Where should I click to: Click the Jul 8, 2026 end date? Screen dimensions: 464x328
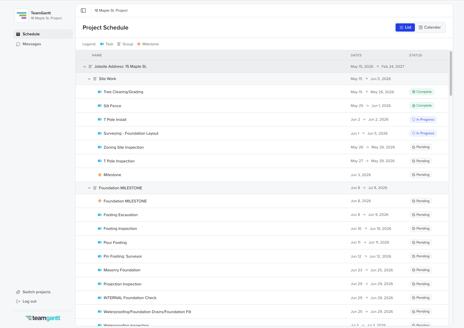pyautogui.click(x=378, y=188)
